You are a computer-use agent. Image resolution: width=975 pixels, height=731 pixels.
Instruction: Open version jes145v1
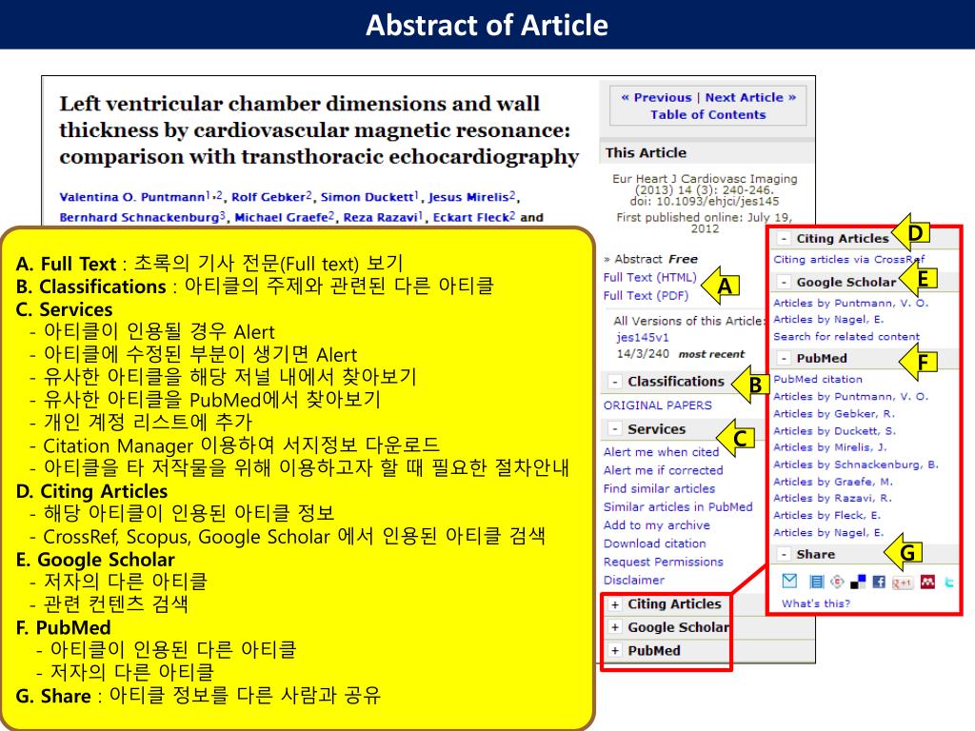pyautogui.click(x=643, y=338)
